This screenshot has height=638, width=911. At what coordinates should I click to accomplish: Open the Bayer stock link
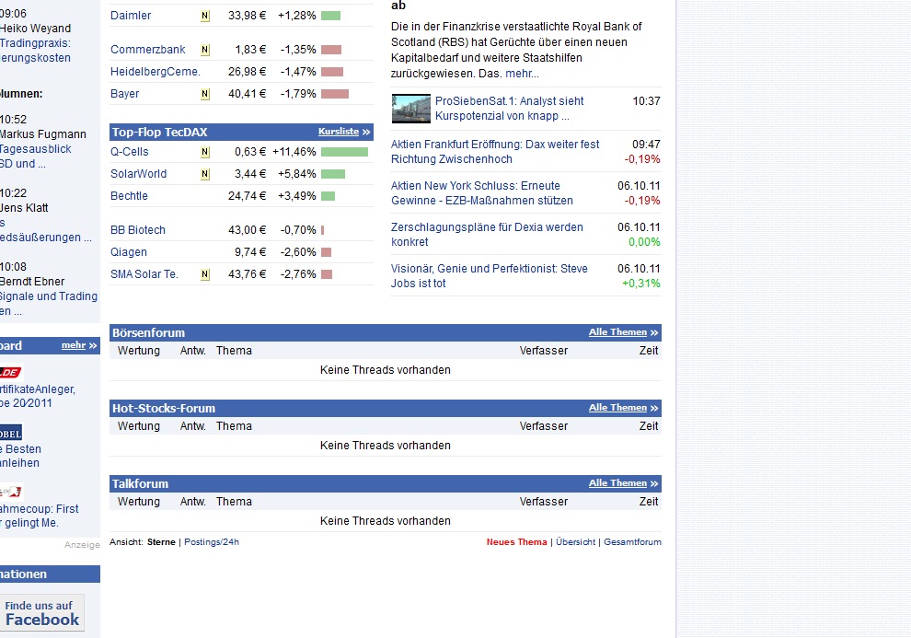pos(125,94)
